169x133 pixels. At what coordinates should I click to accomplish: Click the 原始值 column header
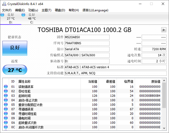(155, 81)
